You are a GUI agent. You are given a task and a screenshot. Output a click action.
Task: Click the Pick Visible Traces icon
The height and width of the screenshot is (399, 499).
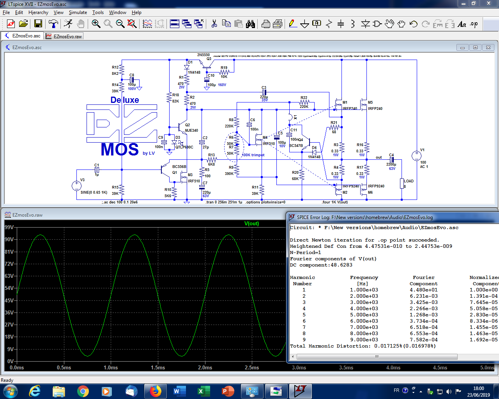coord(147,24)
